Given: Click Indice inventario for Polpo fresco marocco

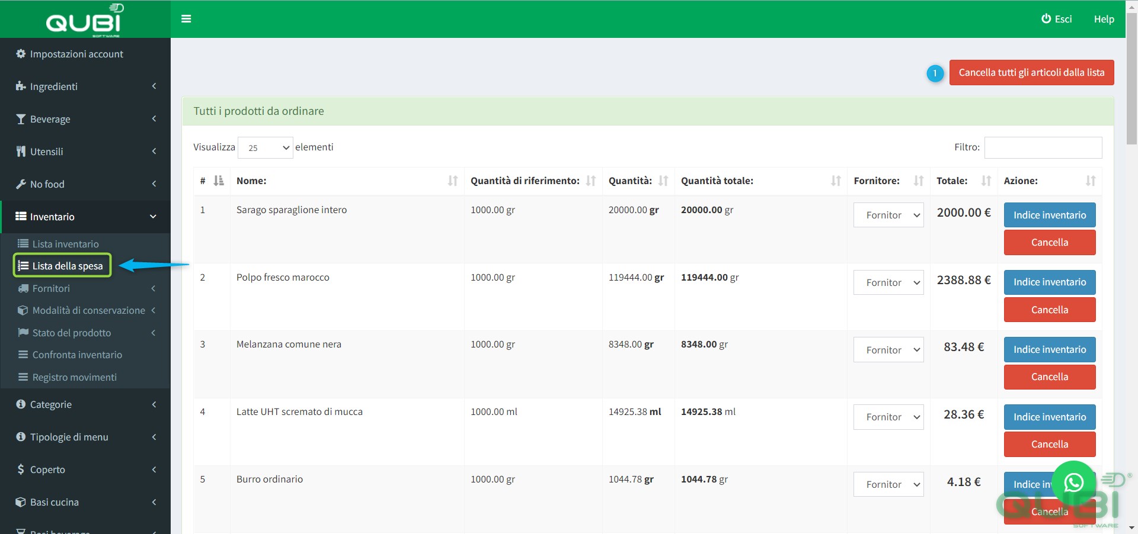Looking at the screenshot, I should point(1050,282).
